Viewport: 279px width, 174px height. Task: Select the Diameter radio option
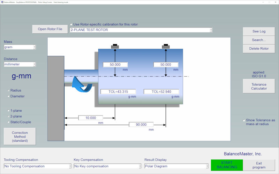(x=8, y=96)
